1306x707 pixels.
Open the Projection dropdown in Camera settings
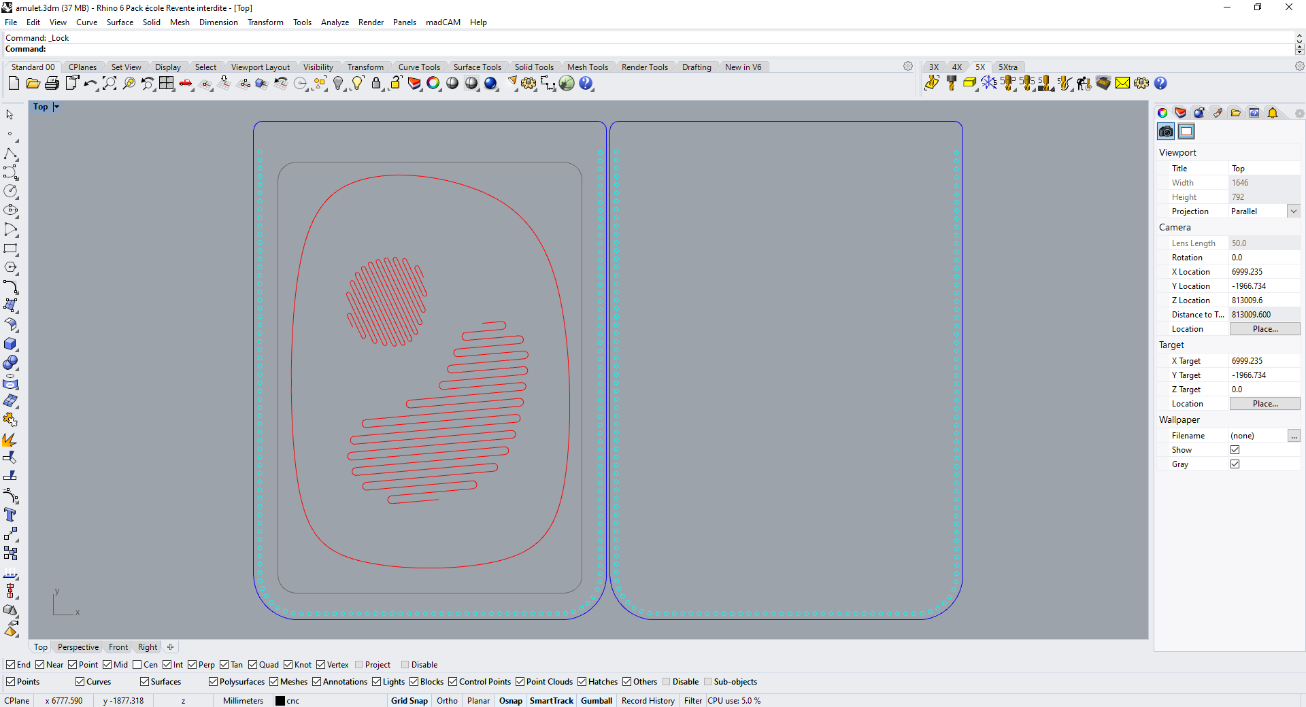(x=1293, y=211)
